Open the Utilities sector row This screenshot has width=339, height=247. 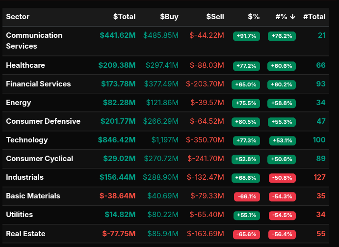tap(20, 215)
